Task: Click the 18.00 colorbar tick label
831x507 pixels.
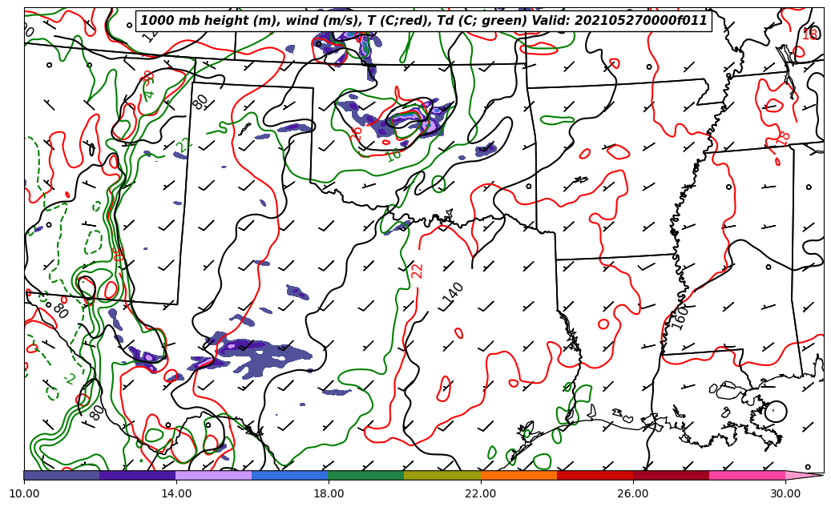Action: [x=329, y=493]
